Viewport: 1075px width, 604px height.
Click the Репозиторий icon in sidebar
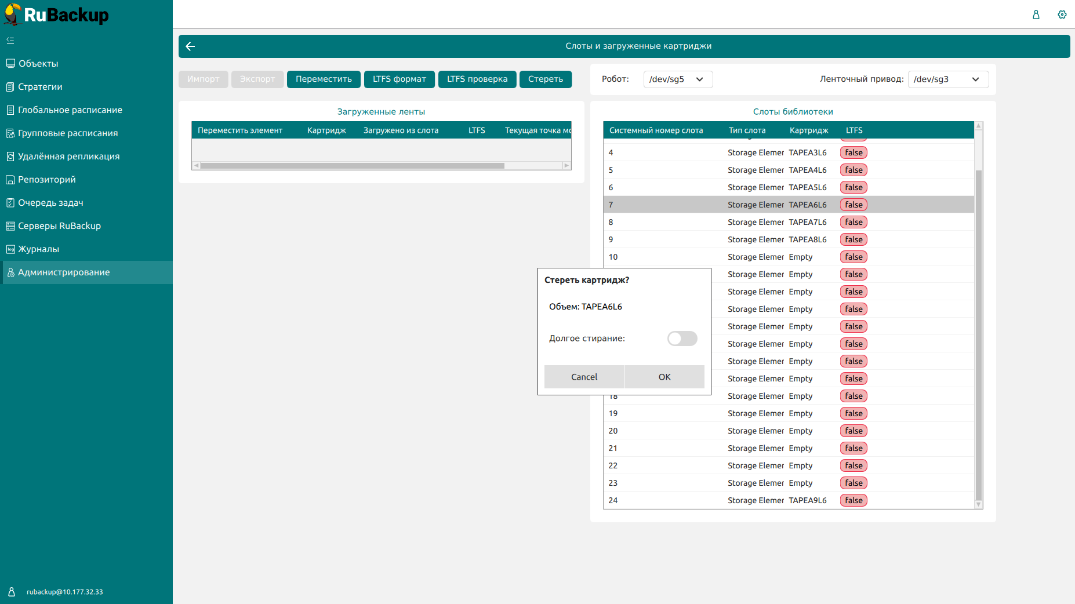10,180
